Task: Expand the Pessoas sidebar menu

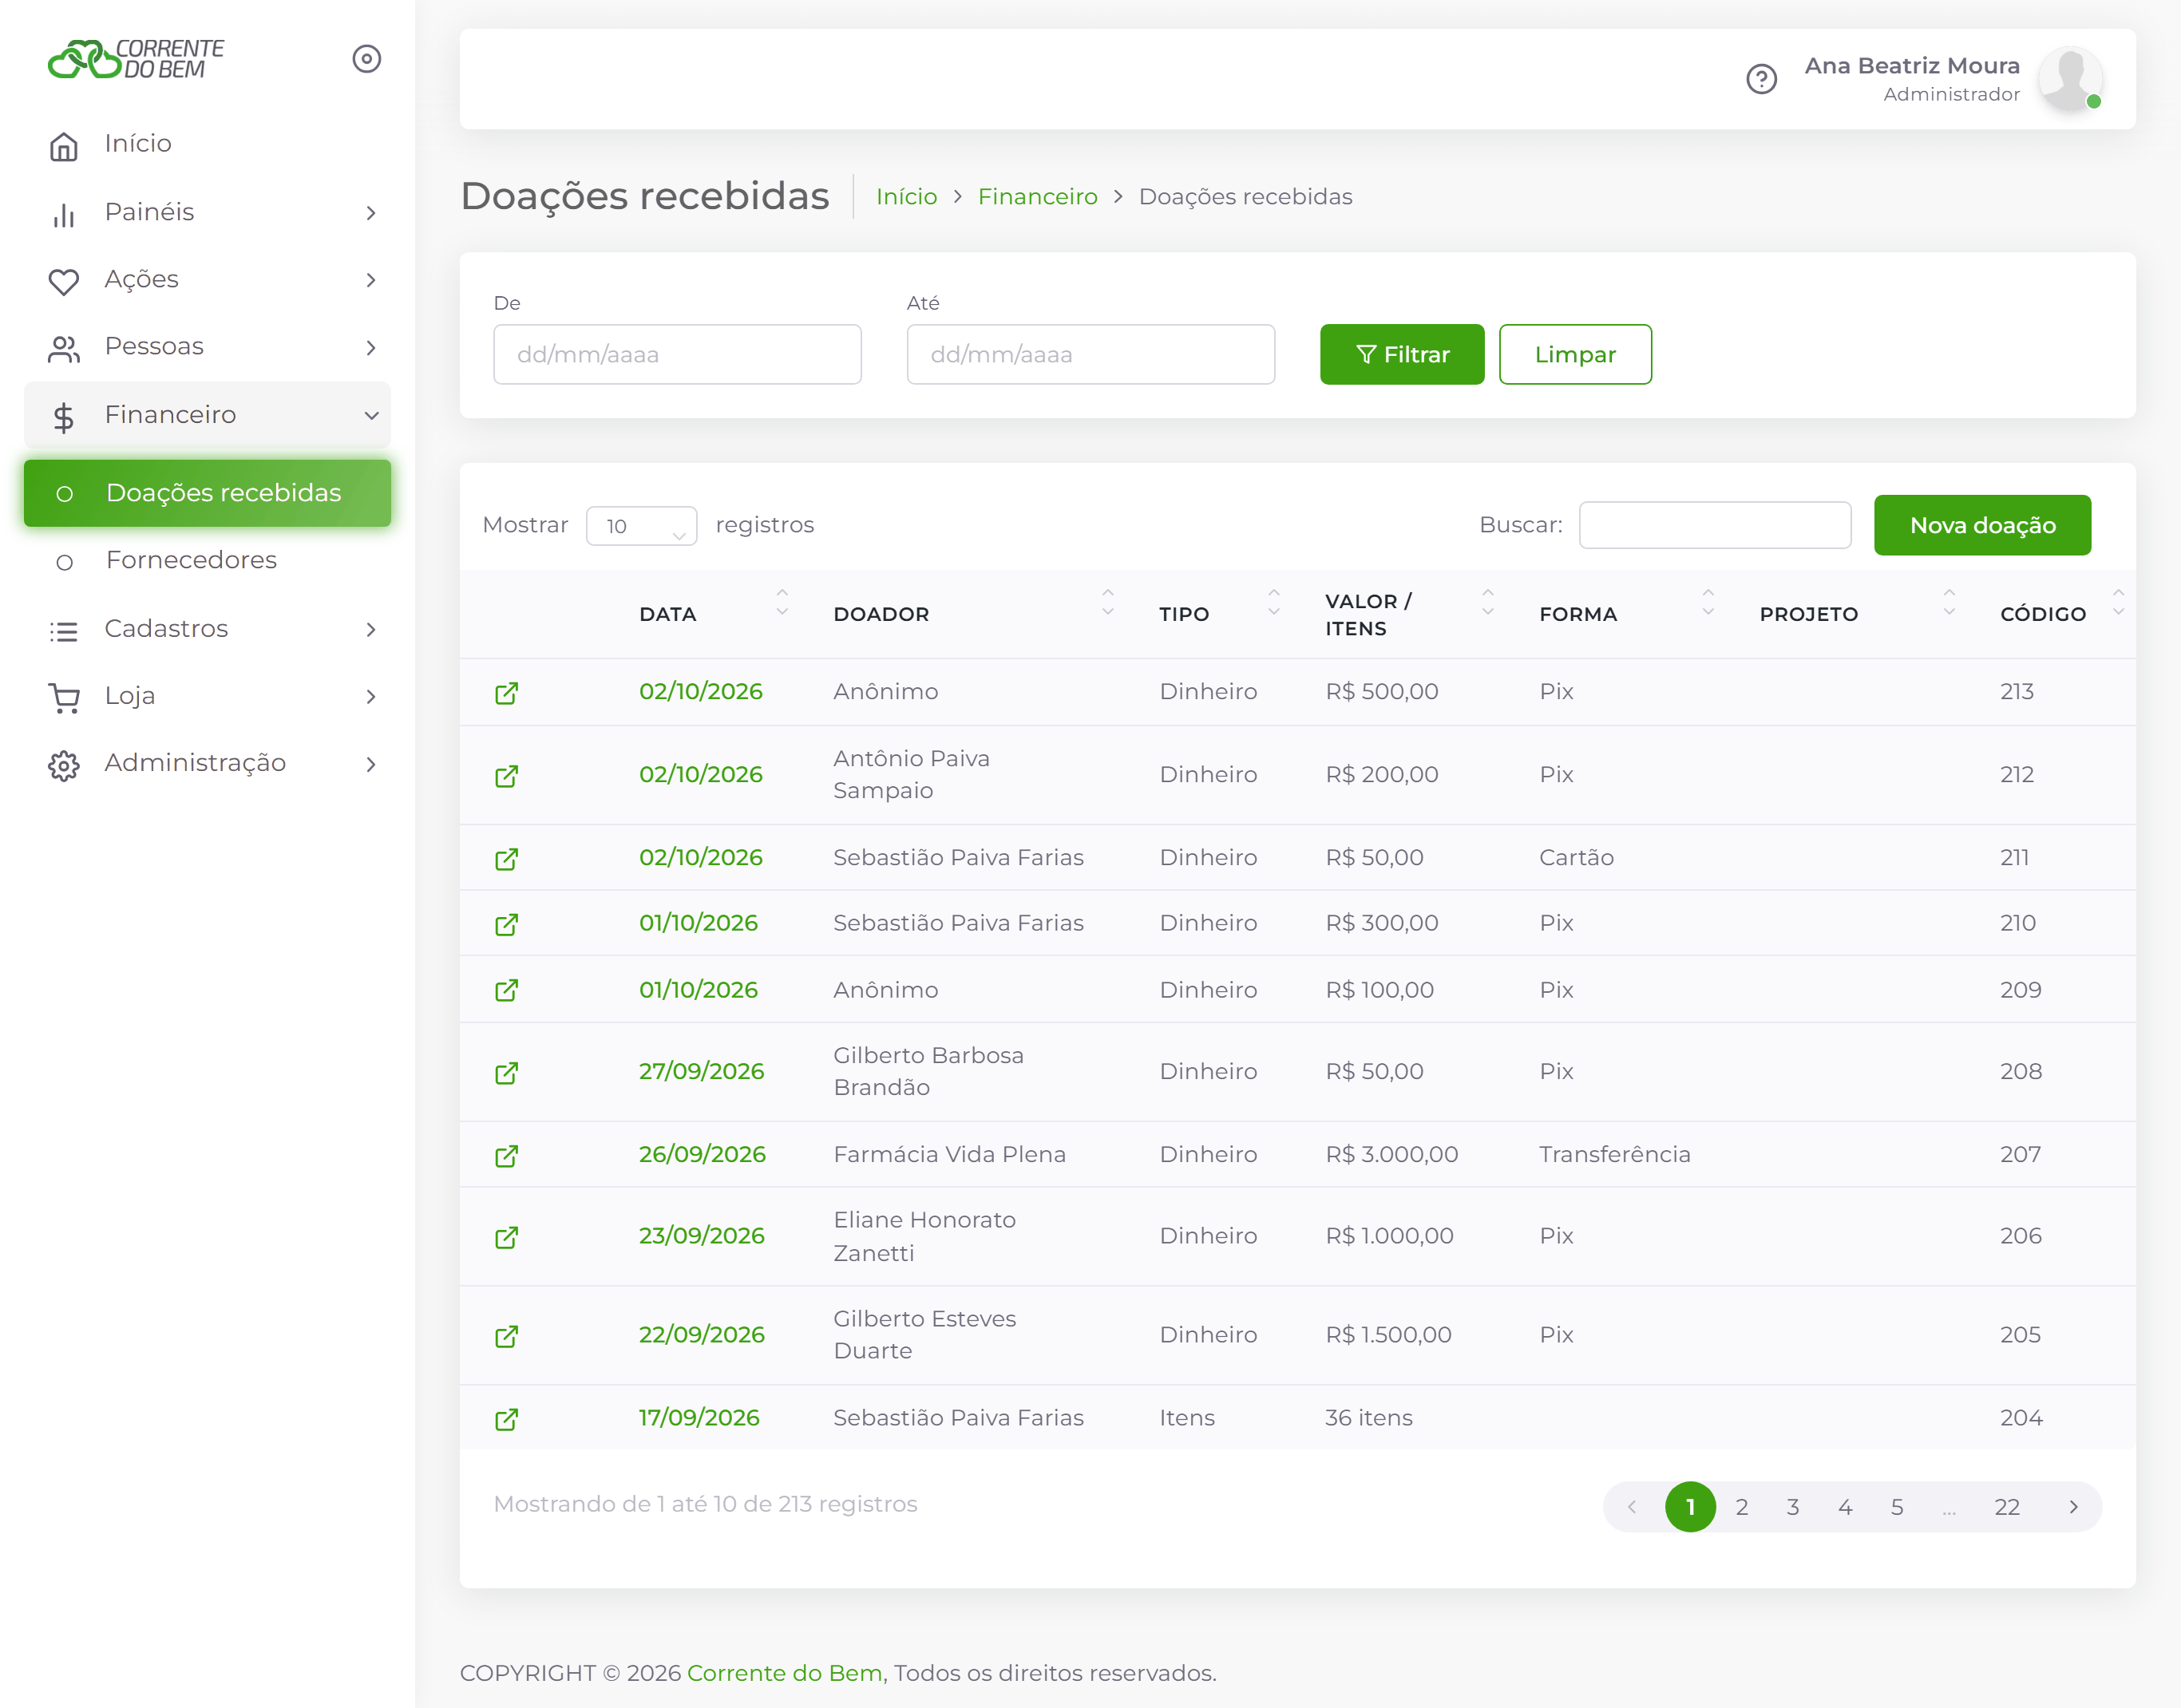Action: coord(207,346)
